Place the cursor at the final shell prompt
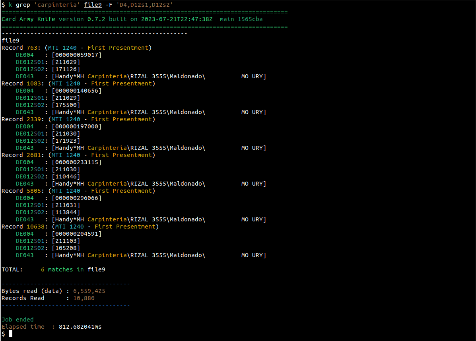 11,334
